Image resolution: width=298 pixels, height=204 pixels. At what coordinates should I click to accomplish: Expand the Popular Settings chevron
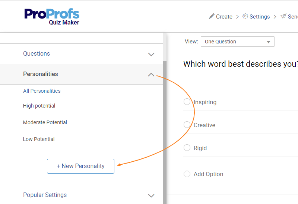151,195
